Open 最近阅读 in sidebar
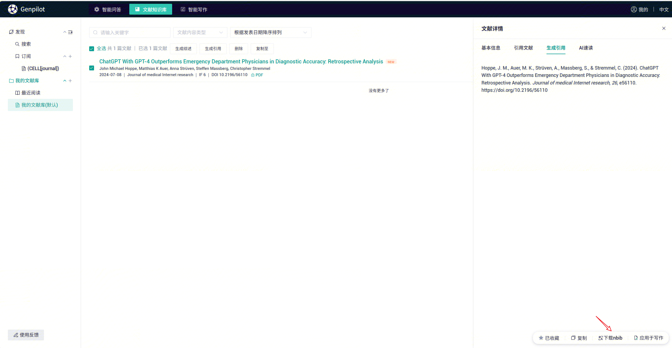672x348 pixels. tap(31, 93)
